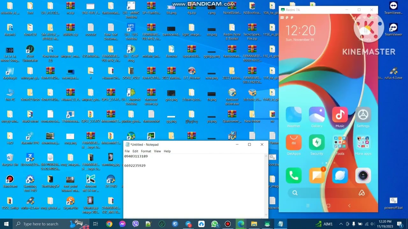Select the DFTPRO desktop icon

(x=111, y=182)
